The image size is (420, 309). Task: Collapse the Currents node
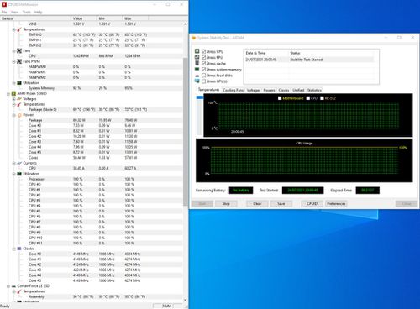13,163
